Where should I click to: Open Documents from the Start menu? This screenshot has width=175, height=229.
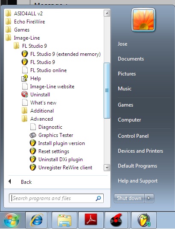click(x=131, y=59)
